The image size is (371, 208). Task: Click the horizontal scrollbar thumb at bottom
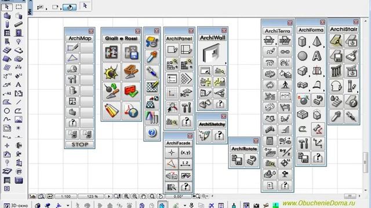350,196
